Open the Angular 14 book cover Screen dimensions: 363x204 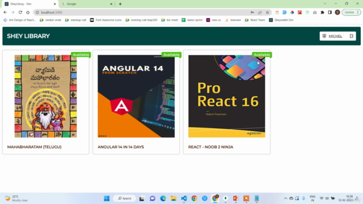(136, 96)
